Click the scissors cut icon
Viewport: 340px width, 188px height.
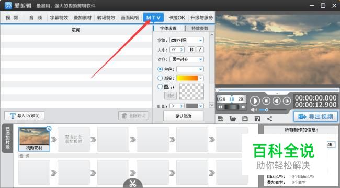(x=133, y=183)
